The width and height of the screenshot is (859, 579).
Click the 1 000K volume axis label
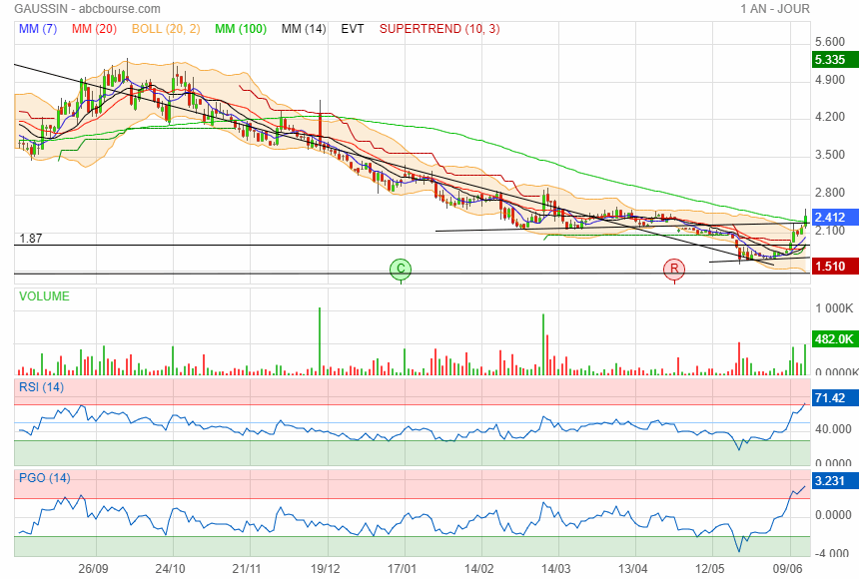[834, 308]
